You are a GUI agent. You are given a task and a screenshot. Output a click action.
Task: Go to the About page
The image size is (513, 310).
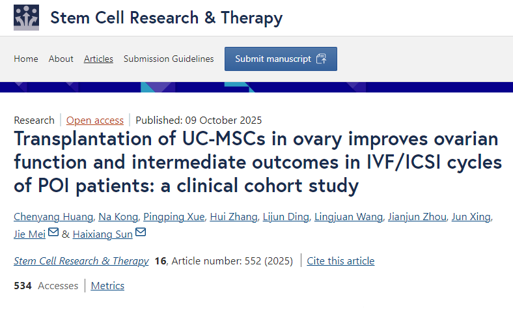pyautogui.click(x=61, y=59)
